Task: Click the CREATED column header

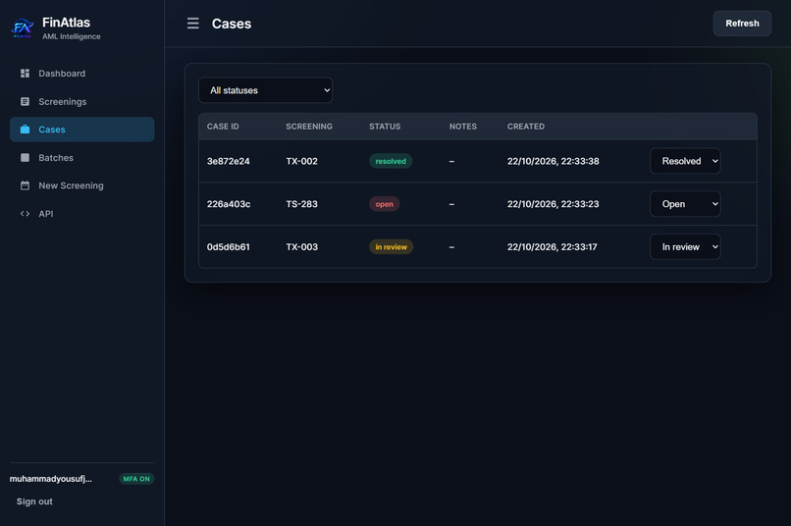Action: 526,126
